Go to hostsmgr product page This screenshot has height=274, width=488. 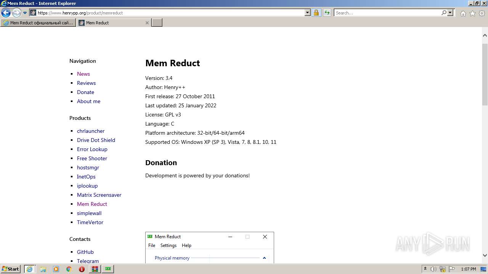(x=88, y=167)
